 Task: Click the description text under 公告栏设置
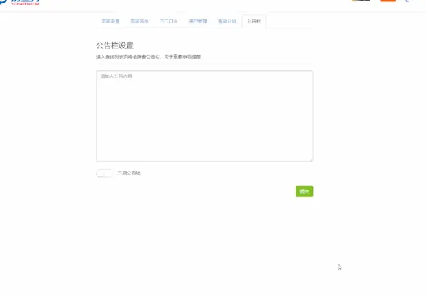coord(148,57)
